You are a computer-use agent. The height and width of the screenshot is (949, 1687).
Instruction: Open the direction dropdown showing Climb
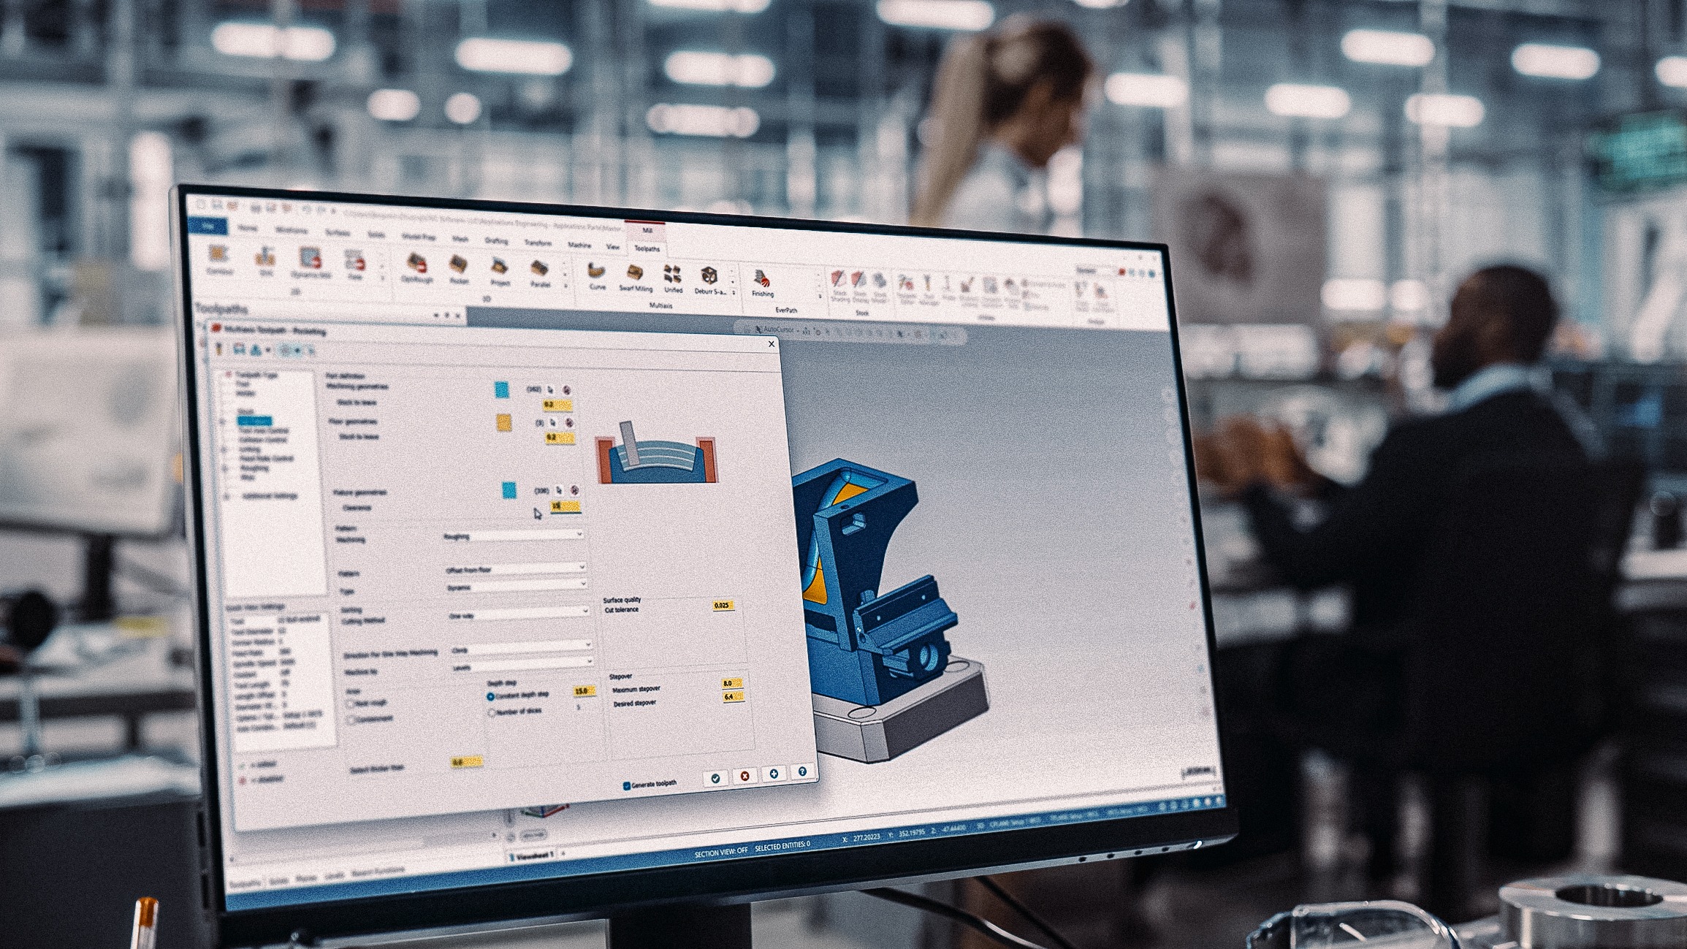click(x=522, y=647)
